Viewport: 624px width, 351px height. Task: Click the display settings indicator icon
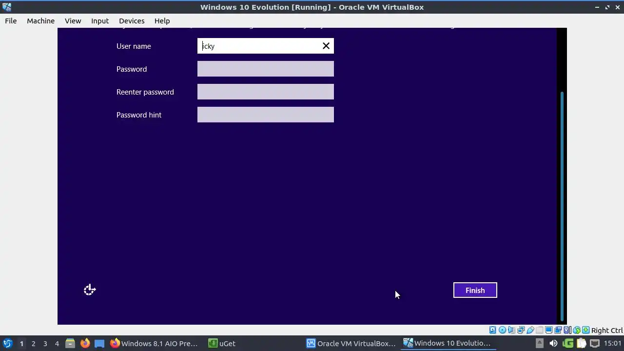click(x=548, y=330)
